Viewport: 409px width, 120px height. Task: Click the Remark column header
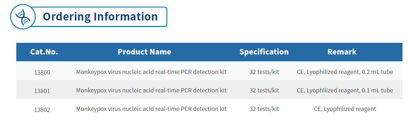[342, 52]
